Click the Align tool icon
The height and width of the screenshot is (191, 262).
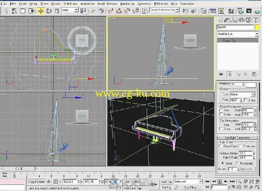click(x=193, y=11)
